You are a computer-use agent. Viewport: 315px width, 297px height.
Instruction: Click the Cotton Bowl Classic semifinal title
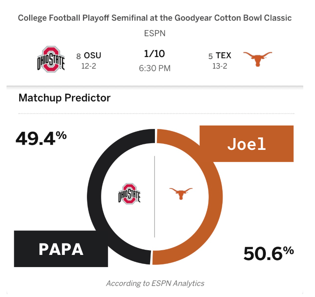pos(155,18)
